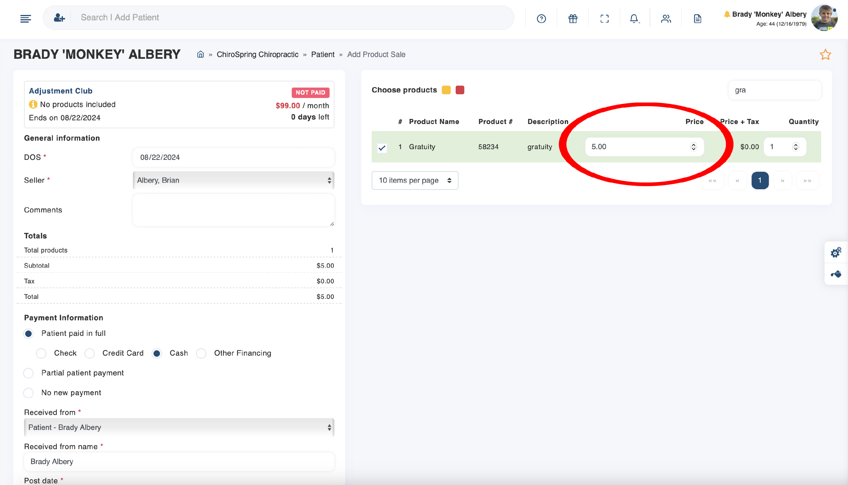Click the gift icon in header
The width and height of the screenshot is (848, 485).
(573, 19)
